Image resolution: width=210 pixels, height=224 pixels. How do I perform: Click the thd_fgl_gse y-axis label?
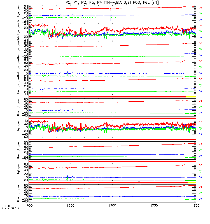point(18,172)
